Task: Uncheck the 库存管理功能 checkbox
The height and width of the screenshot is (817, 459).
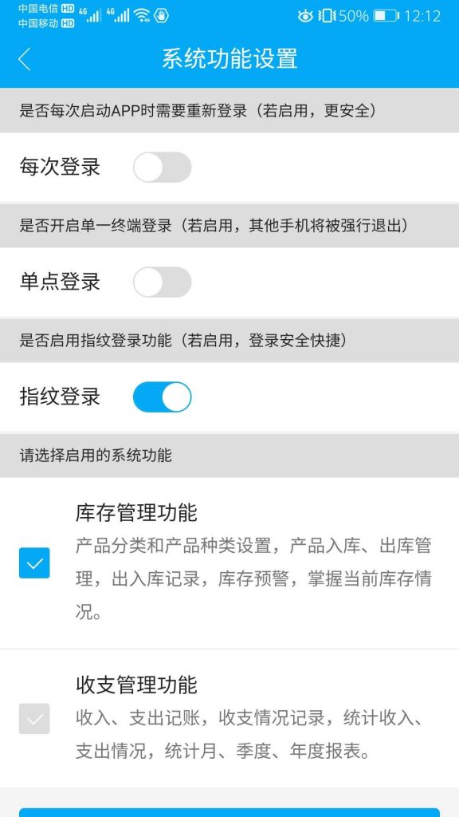Action: [34, 562]
